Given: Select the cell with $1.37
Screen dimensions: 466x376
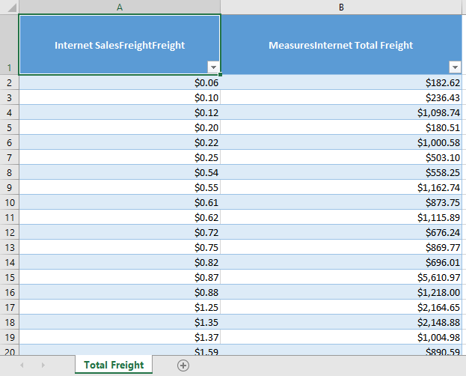Looking at the screenshot, I should pos(120,337).
